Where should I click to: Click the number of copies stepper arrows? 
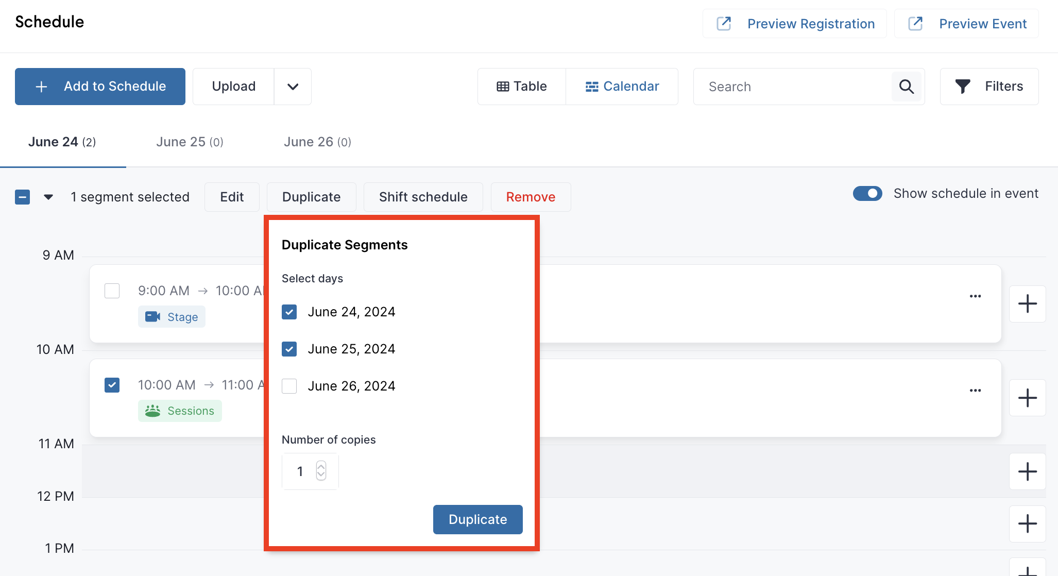pyautogui.click(x=320, y=471)
